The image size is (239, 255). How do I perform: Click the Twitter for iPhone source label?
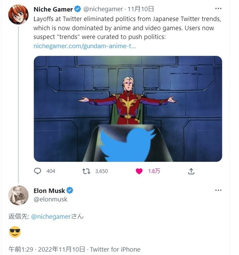(x=115, y=249)
